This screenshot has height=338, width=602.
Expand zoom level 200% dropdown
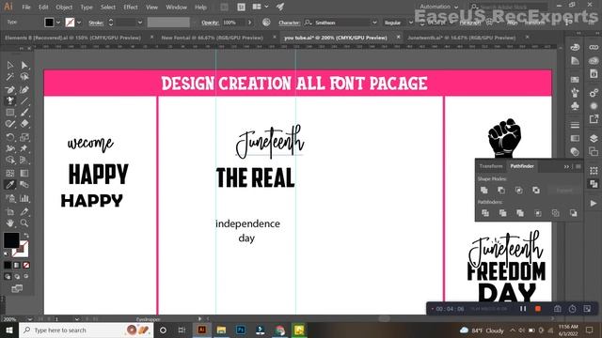pos(29,319)
